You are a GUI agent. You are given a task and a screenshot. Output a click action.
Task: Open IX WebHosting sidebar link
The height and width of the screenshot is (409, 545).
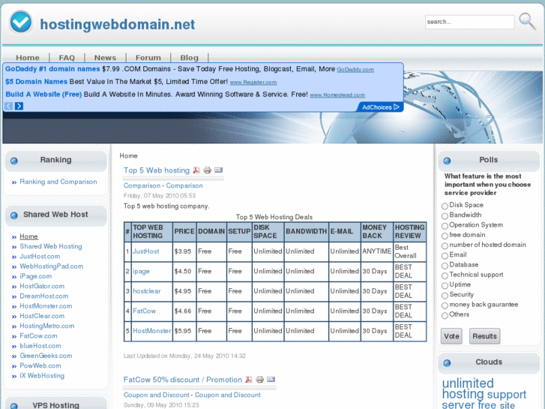(42, 375)
